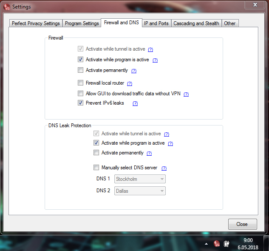Viewport: 269px width, 251px height.
Task: Open the DNS 1 Stockholm dropdown
Action: [140, 179]
